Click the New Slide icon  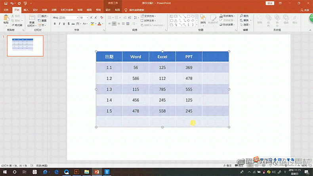[32, 17]
